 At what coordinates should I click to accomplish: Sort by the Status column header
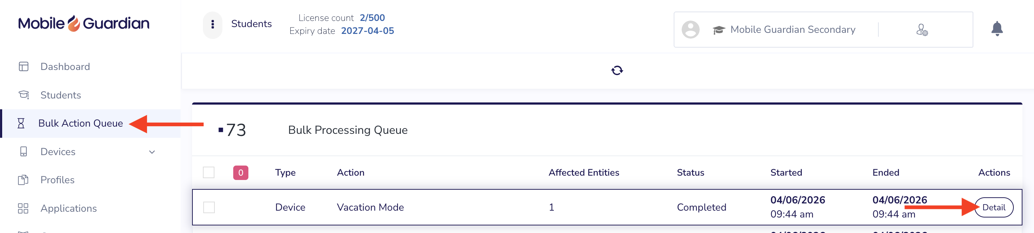[690, 172]
